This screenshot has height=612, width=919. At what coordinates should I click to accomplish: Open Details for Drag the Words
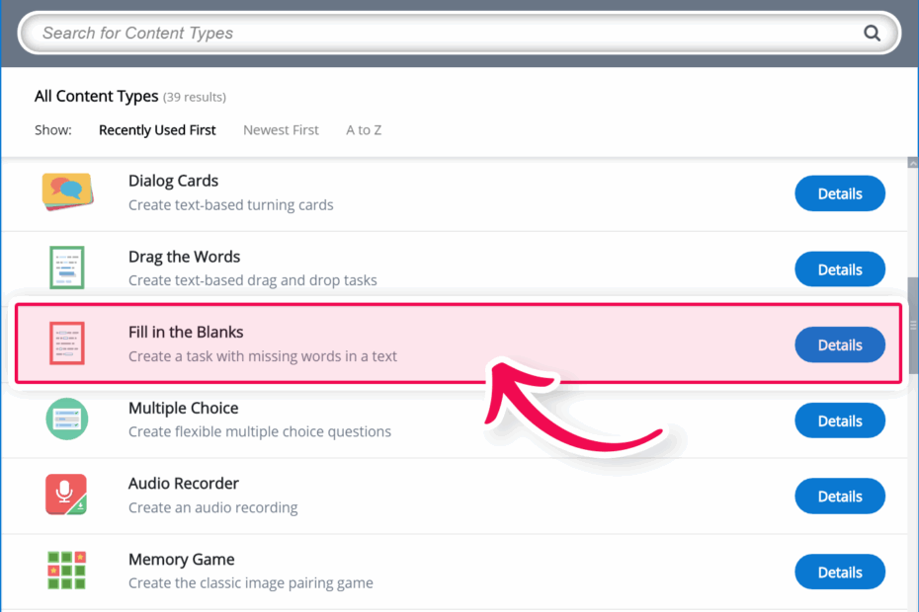840,269
